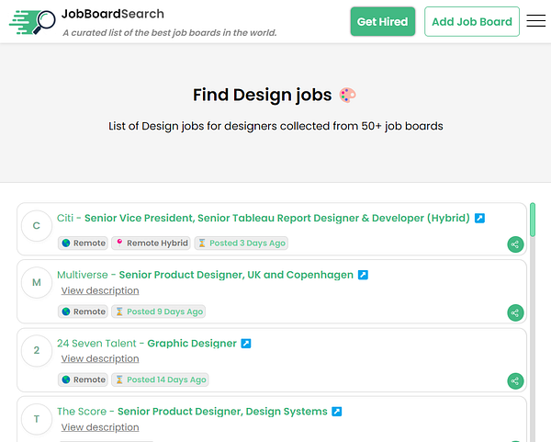The image size is (551, 442).
Task: Share the Citi job listing
Action: [x=515, y=244]
